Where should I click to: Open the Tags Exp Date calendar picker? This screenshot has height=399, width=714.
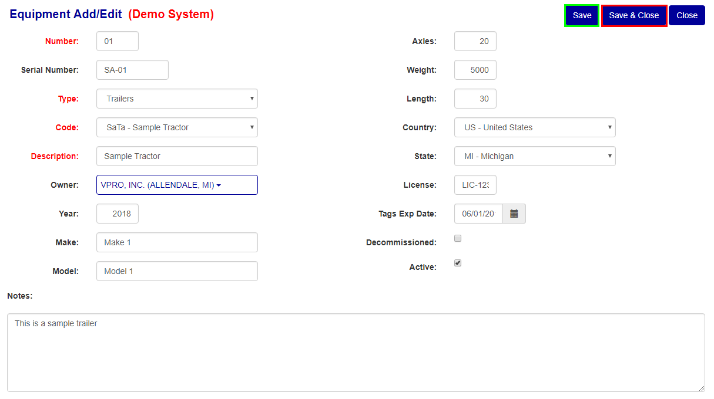pyautogui.click(x=514, y=214)
